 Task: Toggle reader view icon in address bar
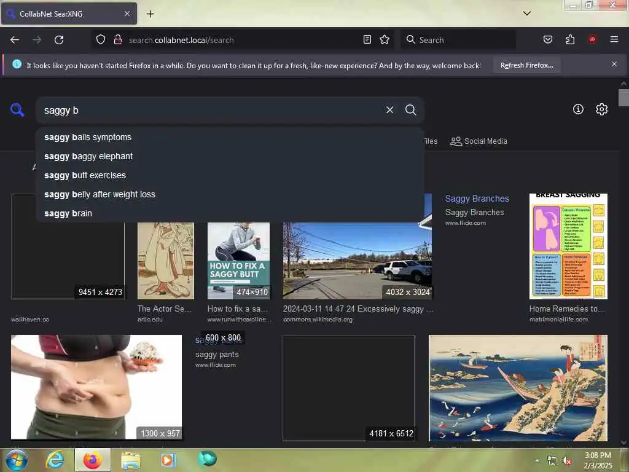(367, 40)
